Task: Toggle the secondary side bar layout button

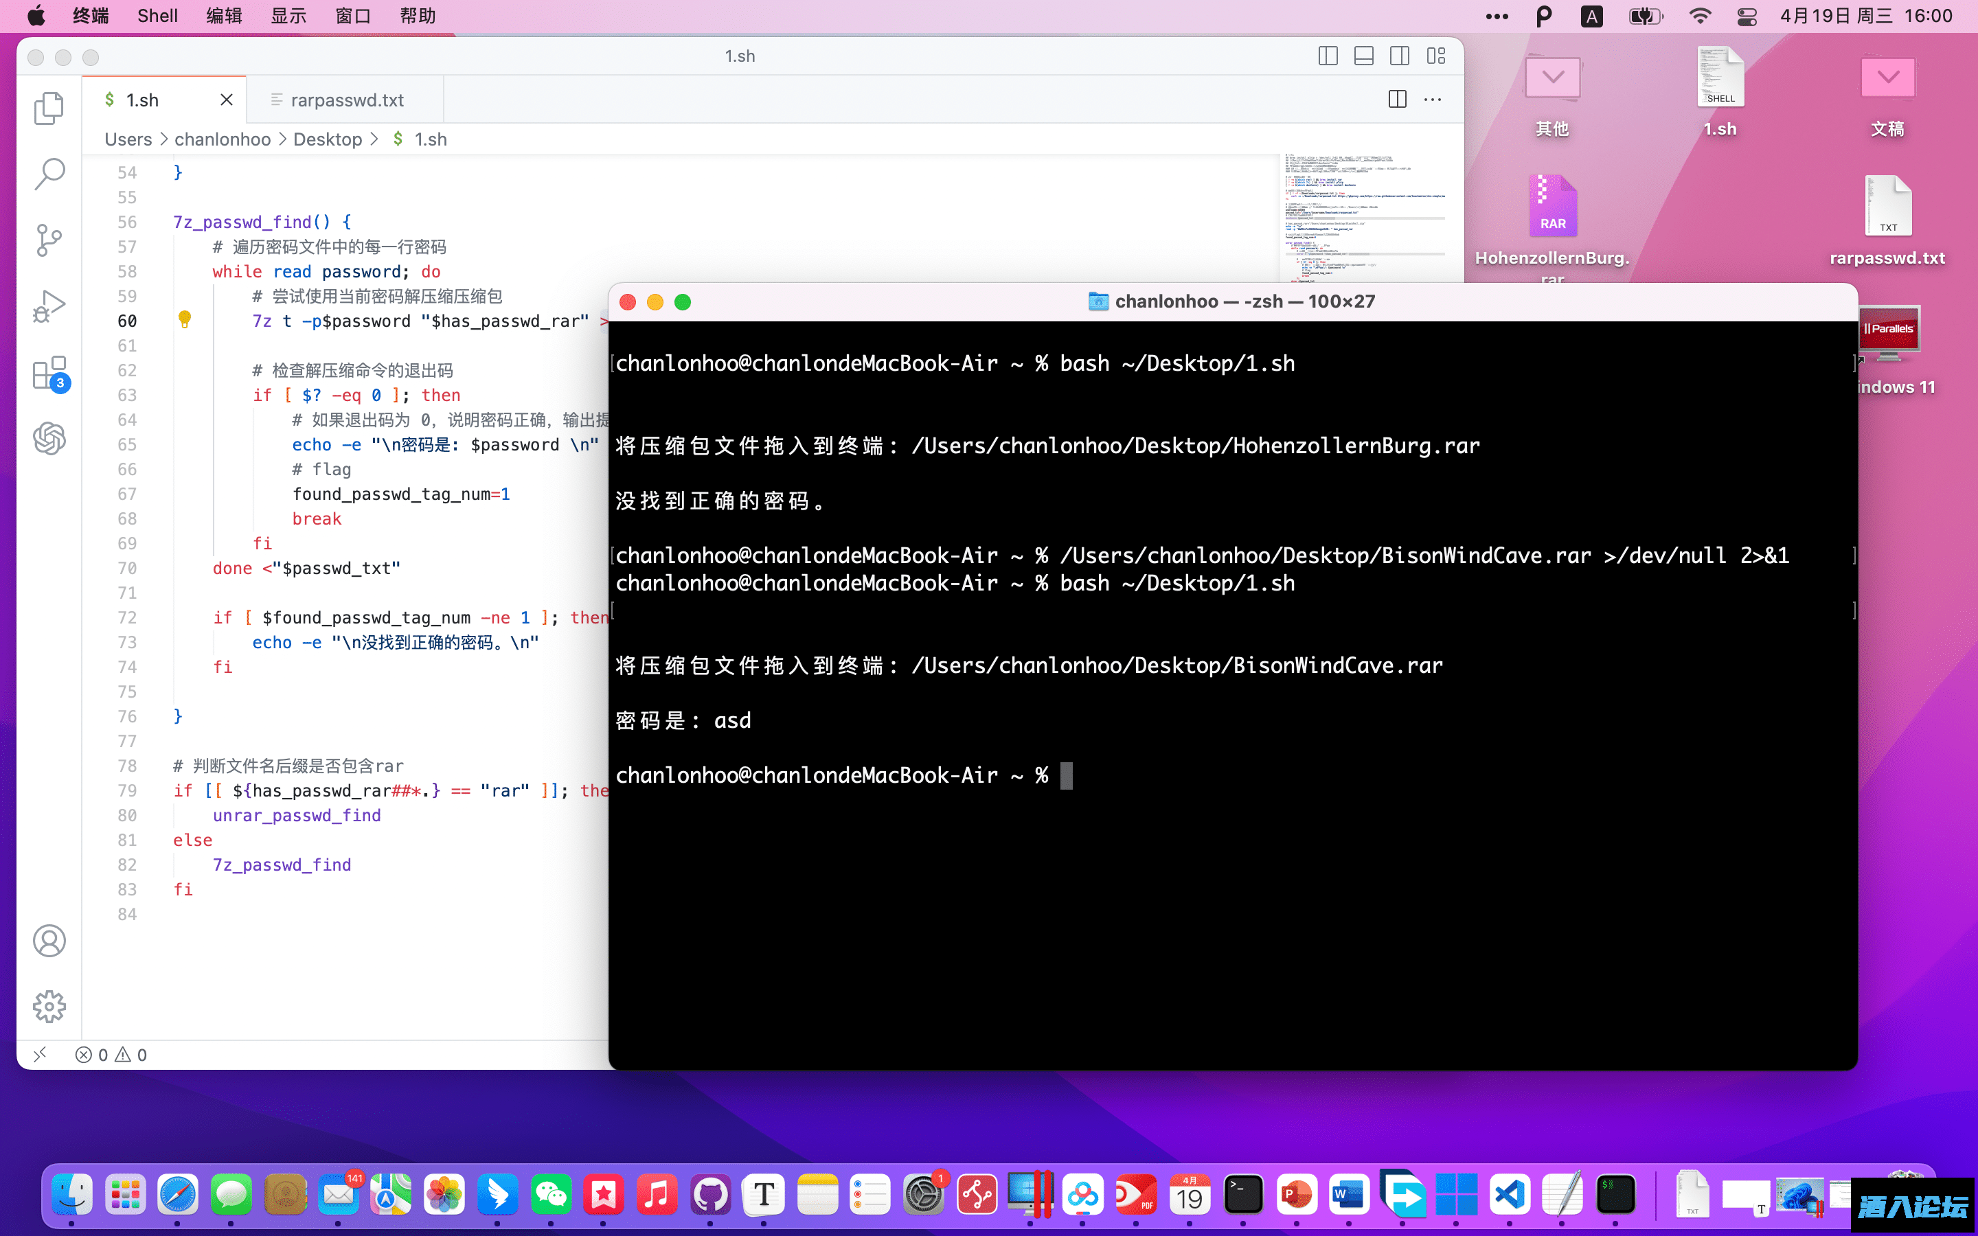Action: point(1399,56)
